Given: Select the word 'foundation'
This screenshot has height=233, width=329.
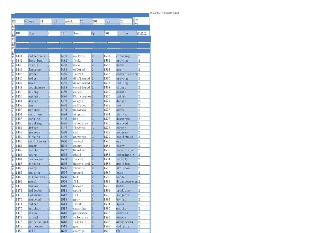Looking at the screenshot, I should tap(125, 150).
